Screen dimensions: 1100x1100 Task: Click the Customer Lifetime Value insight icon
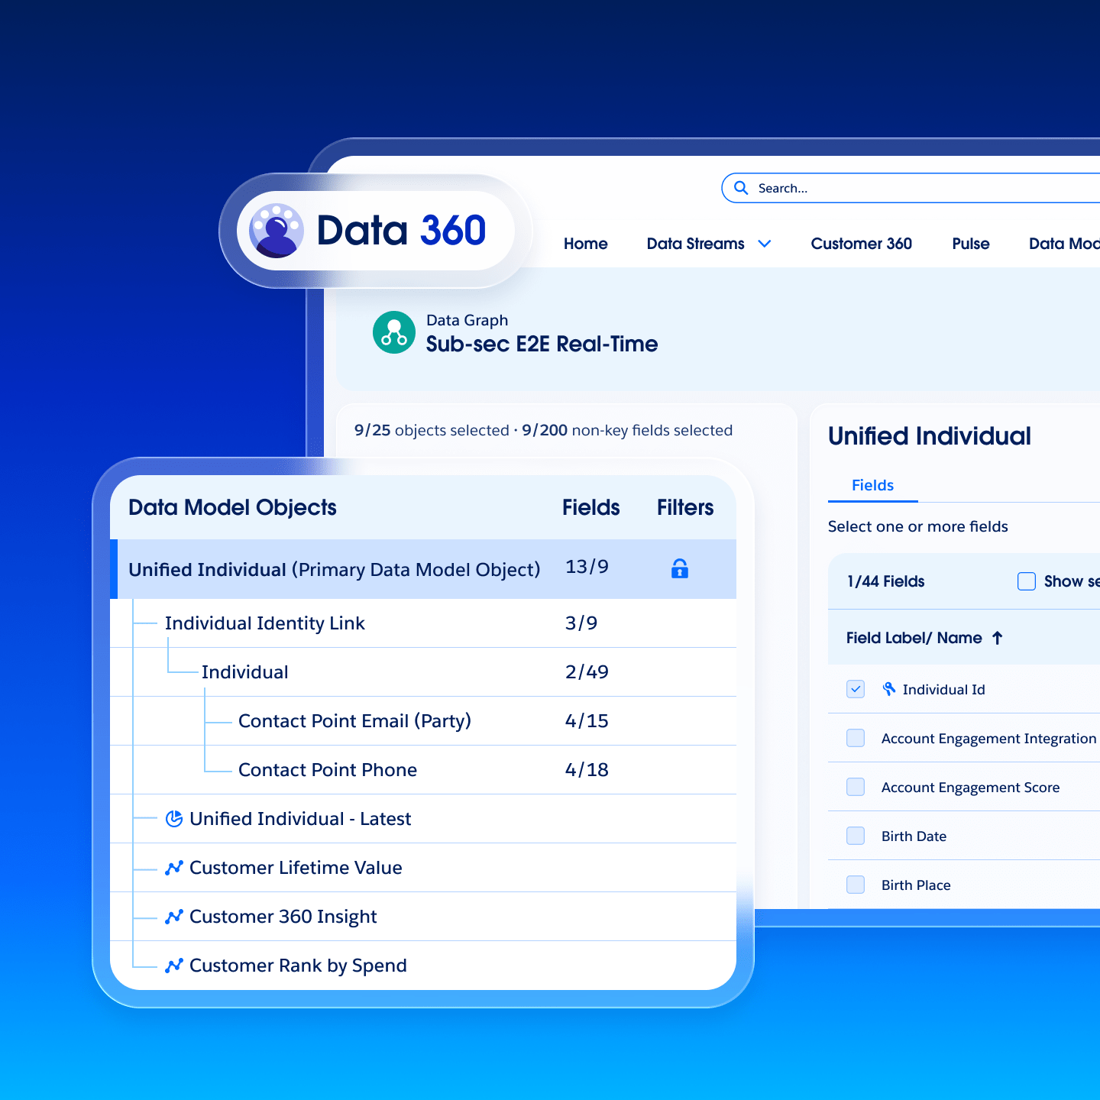[174, 868]
